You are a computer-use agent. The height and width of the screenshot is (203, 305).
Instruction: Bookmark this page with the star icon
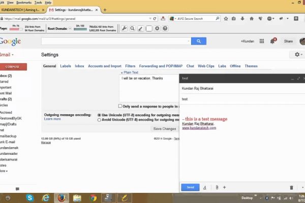[x=226, y=19]
